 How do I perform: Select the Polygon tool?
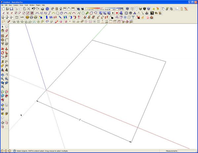tap(2, 44)
